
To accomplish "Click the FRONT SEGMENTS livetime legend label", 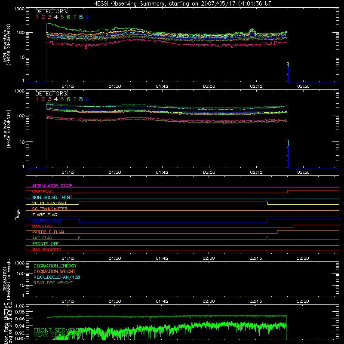I will (57, 330).
